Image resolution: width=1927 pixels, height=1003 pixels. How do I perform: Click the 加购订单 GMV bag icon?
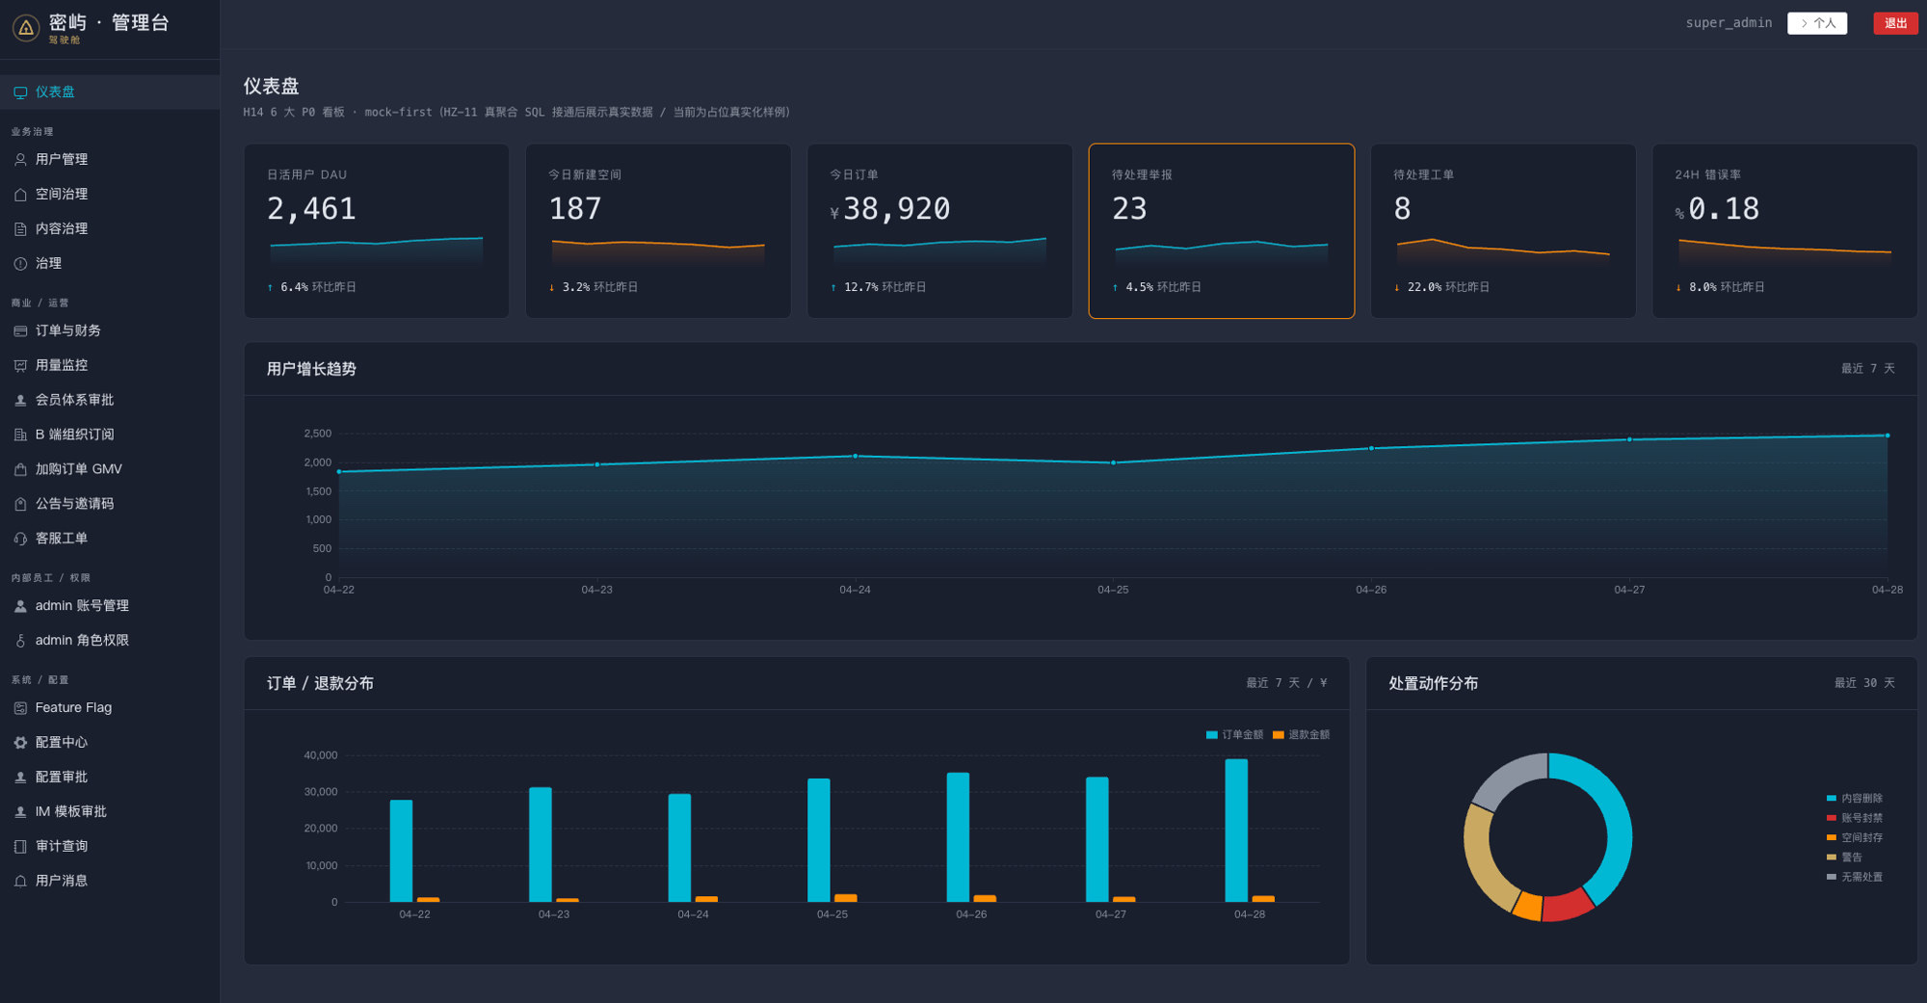(x=20, y=470)
